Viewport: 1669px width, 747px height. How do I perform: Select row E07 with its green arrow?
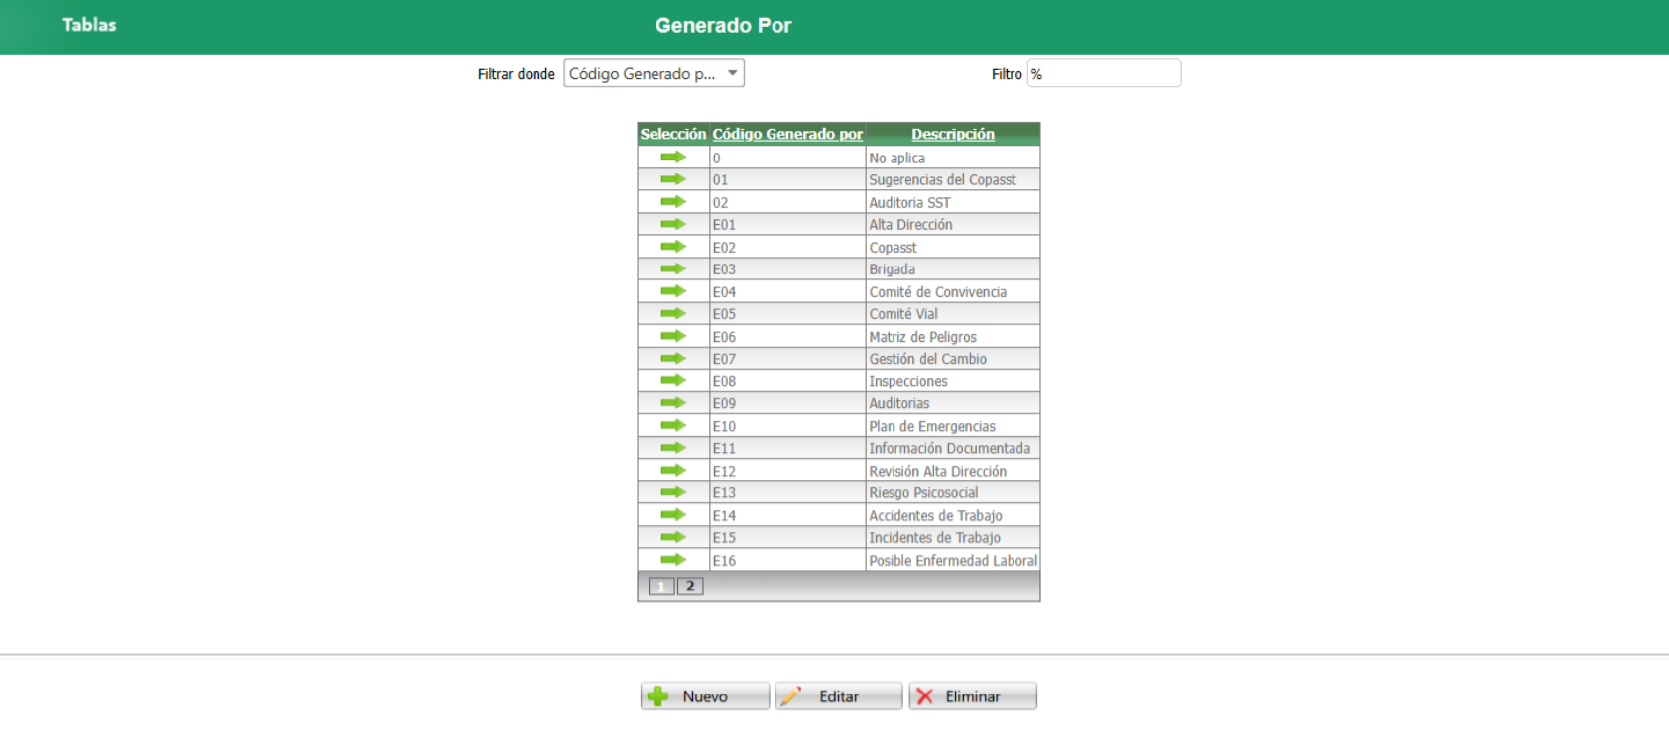coord(673,359)
